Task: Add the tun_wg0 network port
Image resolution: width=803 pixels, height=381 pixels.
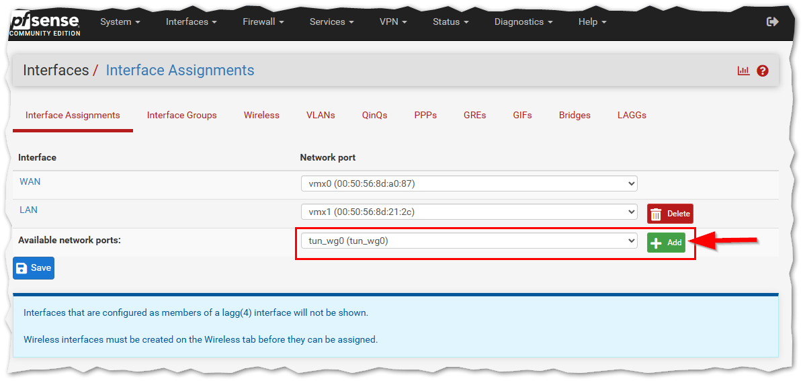Action: [x=666, y=243]
